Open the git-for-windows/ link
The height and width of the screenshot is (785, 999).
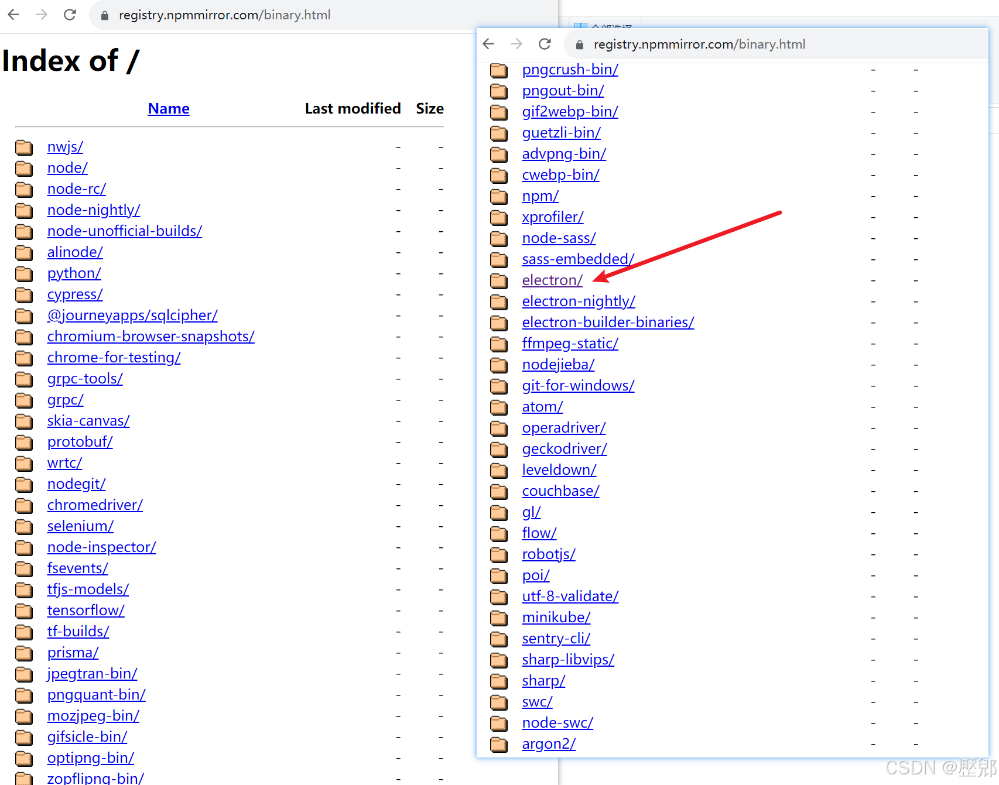coord(579,386)
